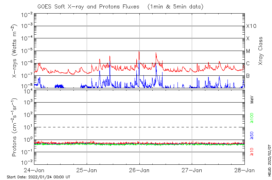
Task: Select the B flare class label
Action: pos(248,76)
